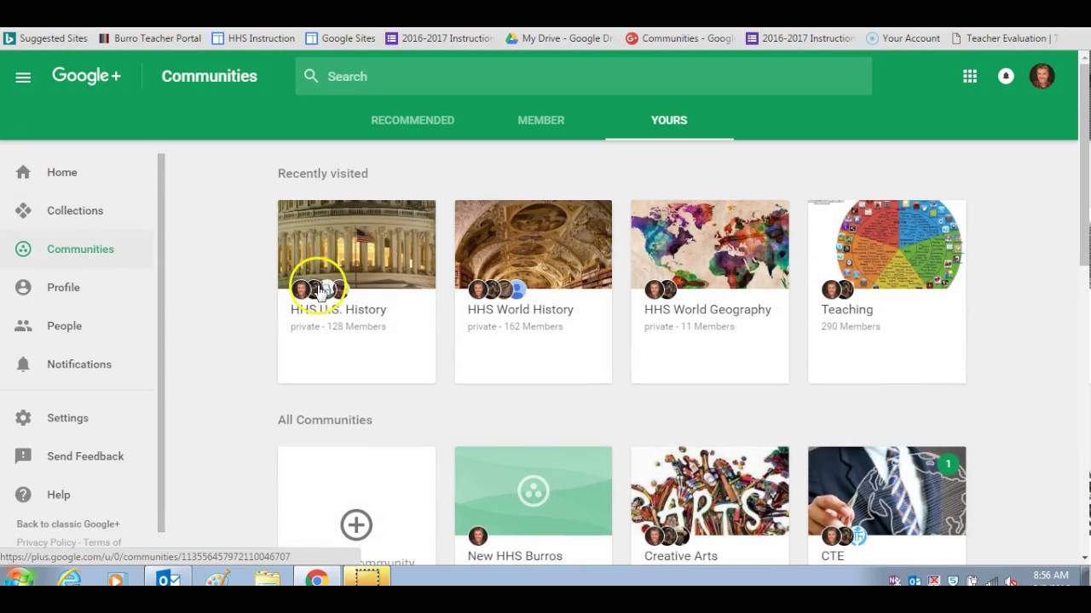1091x613 pixels.
Task: Switch to the Member tab
Action: click(x=541, y=120)
